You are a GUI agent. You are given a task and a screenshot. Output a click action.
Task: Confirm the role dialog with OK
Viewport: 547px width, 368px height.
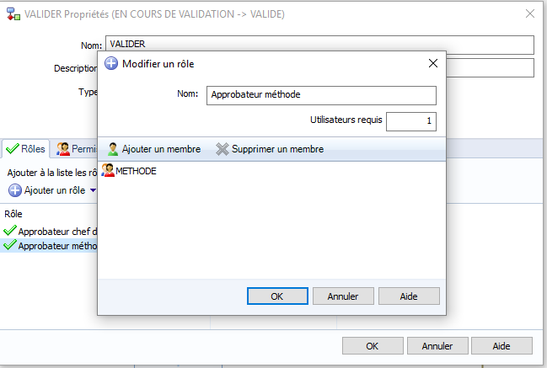(277, 296)
